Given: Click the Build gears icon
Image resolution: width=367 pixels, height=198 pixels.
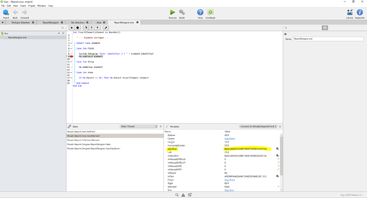Looking at the screenshot, I should (x=182, y=12).
